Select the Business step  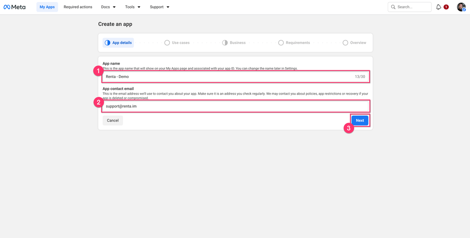[234, 43]
